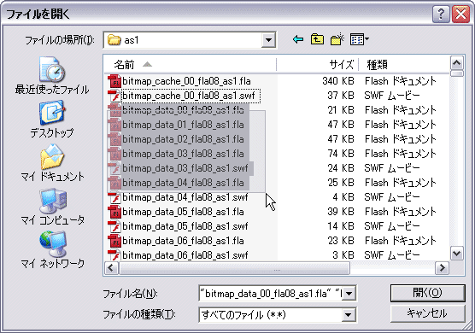Click the help question mark button
This screenshot has width=475, height=333.
tap(441, 14)
